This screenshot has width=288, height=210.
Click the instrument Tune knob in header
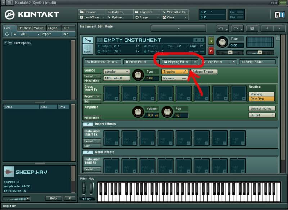[222, 42]
